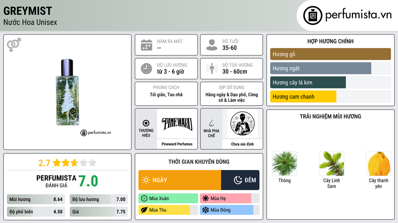The image size is (398, 223).
Task: Click the sun icon in Ngày bar
Action: pos(146,180)
